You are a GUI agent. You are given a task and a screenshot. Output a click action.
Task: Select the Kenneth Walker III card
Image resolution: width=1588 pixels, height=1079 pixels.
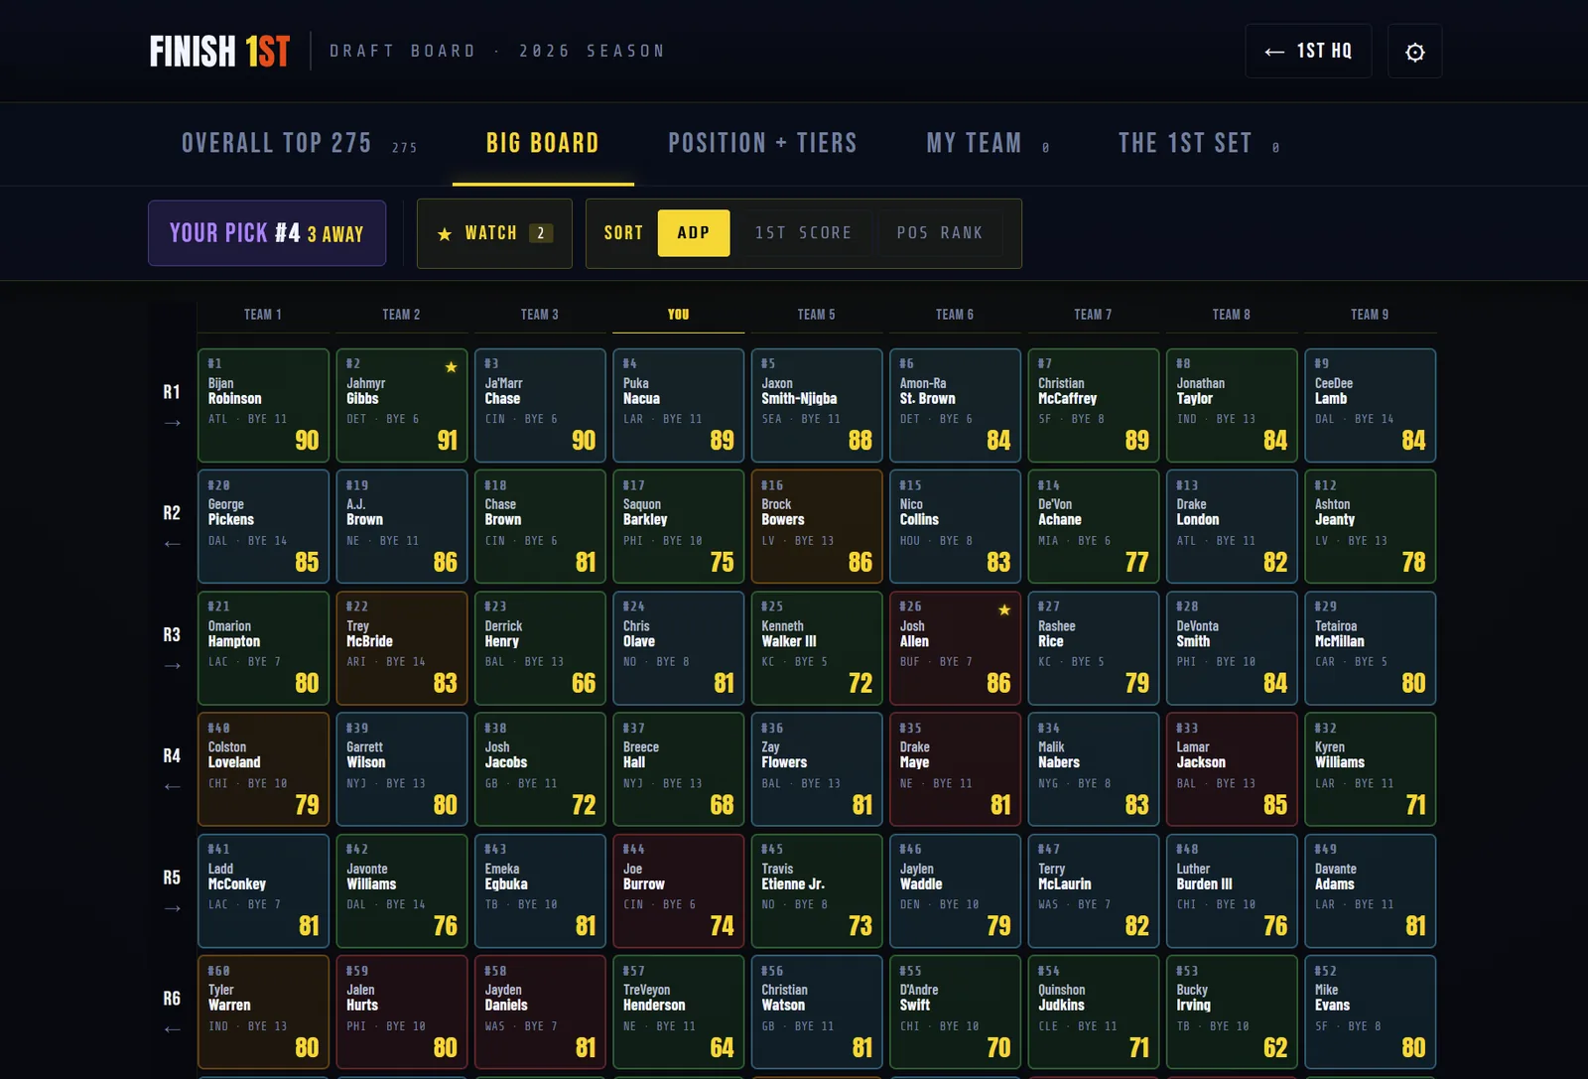point(817,648)
